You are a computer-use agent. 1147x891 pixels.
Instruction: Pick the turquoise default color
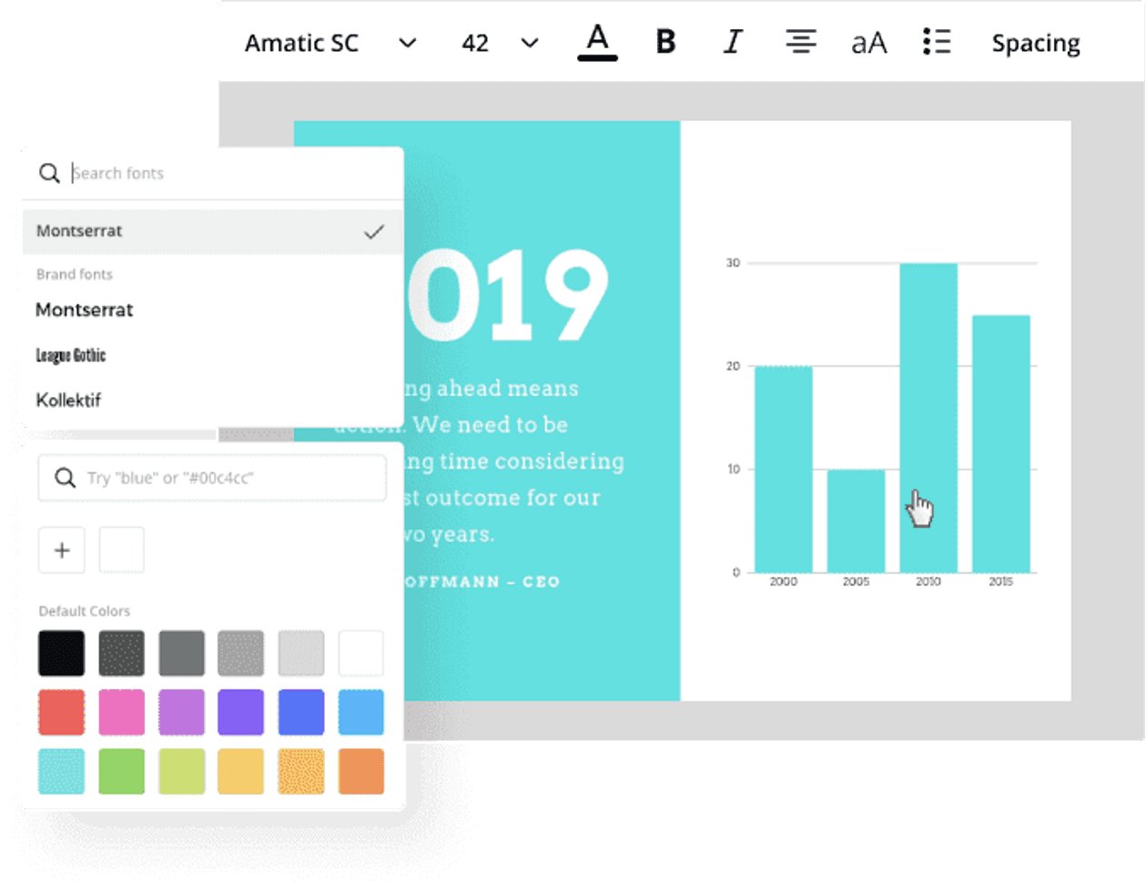62,771
